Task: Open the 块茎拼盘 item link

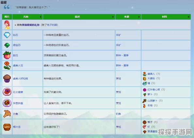Action: click(18, 103)
